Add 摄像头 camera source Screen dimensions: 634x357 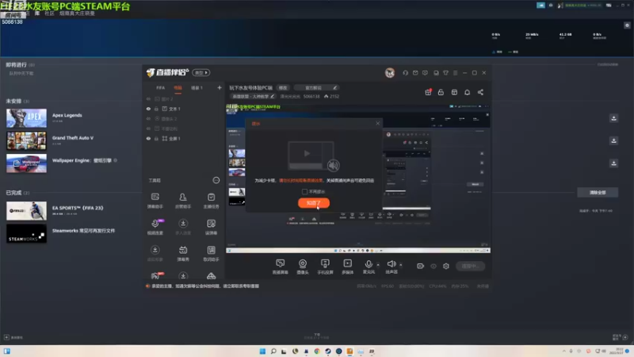point(303,267)
